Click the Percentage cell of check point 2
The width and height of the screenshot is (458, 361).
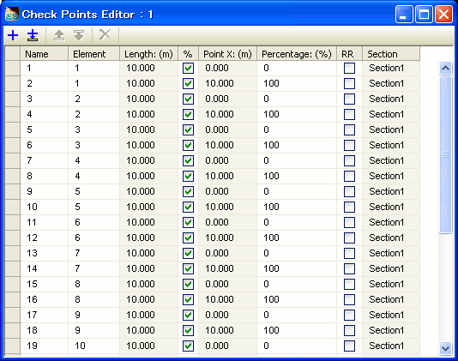click(x=297, y=83)
